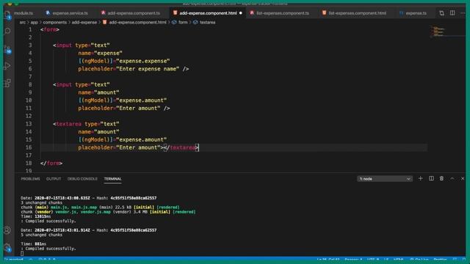The image size is (470, 264).
Task: Split the editor to the right
Action: [452, 13]
